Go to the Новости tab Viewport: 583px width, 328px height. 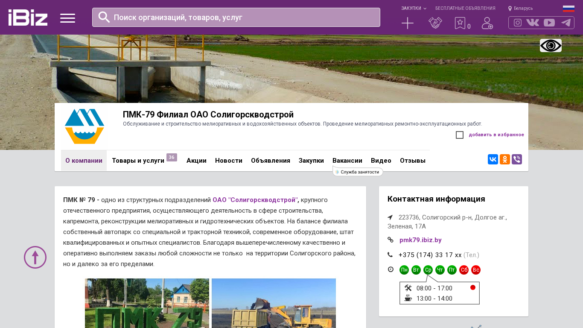[x=229, y=161]
